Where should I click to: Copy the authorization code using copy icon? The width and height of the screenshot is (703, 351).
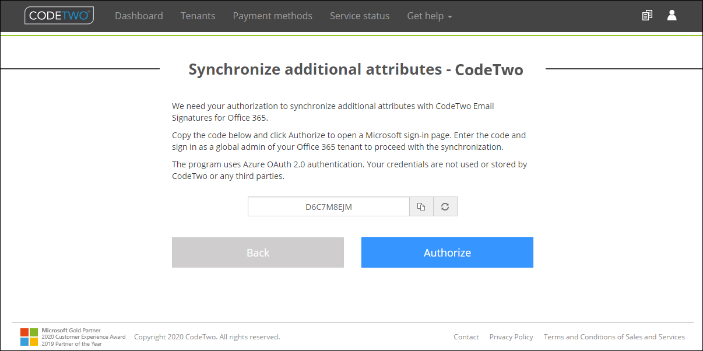(421, 206)
